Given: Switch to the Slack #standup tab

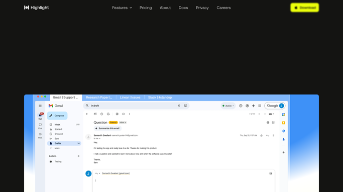Looking at the screenshot, I should pos(160,97).
